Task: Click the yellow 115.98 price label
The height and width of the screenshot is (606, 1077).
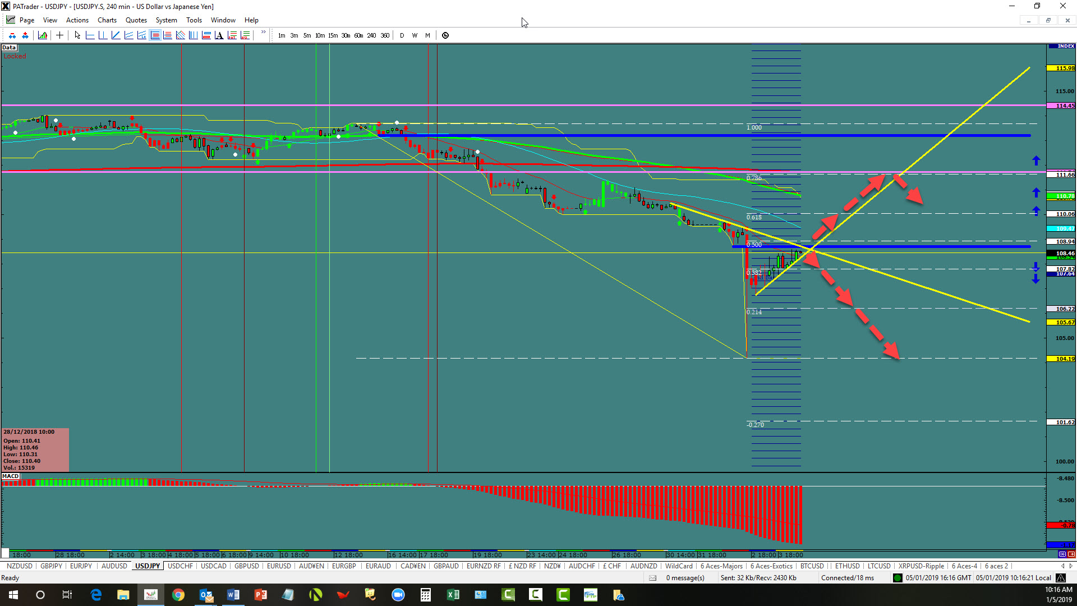Action: (1061, 68)
